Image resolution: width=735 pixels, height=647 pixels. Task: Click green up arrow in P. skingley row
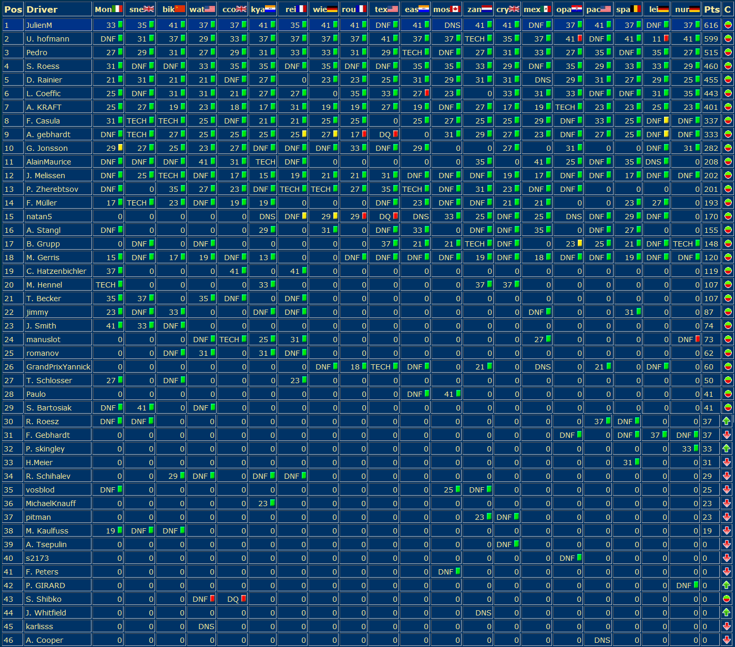point(727,448)
